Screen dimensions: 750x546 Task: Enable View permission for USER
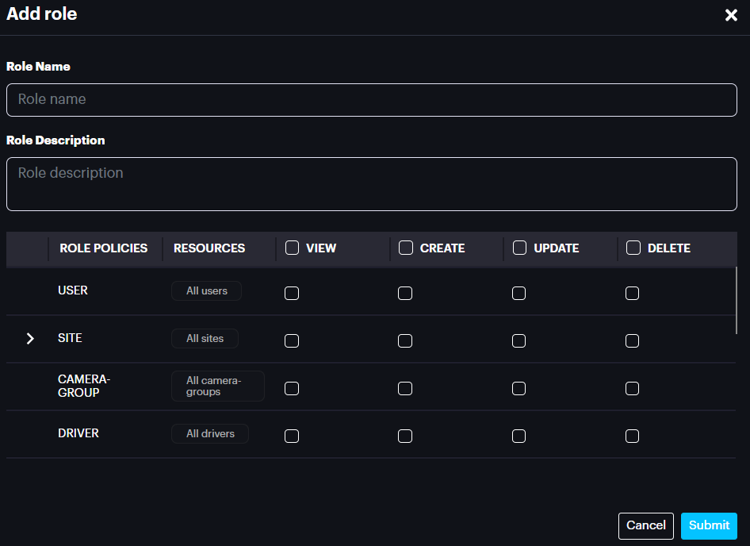292,293
